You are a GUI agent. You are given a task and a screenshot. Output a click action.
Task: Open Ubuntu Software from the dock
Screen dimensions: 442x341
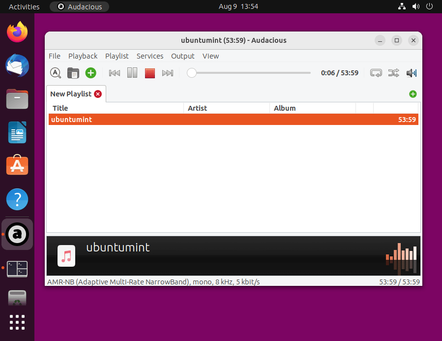click(17, 165)
